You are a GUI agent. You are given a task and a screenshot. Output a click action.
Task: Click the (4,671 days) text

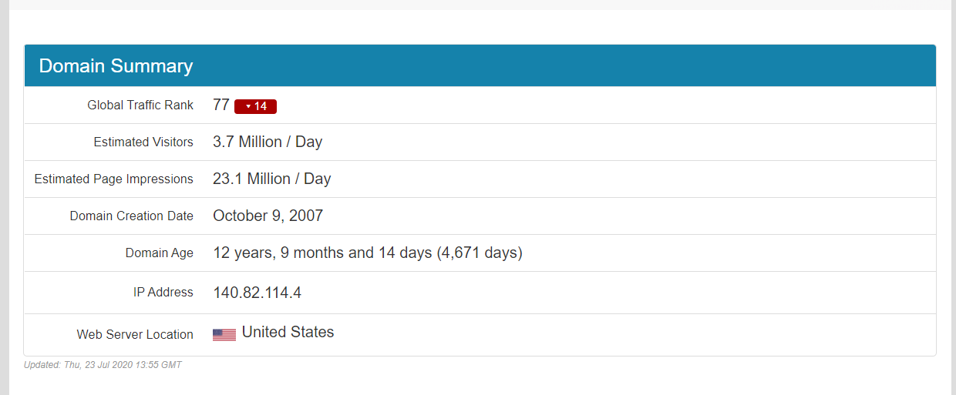pos(480,253)
